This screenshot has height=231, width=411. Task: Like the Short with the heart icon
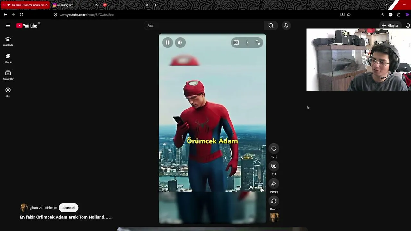coord(274,149)
